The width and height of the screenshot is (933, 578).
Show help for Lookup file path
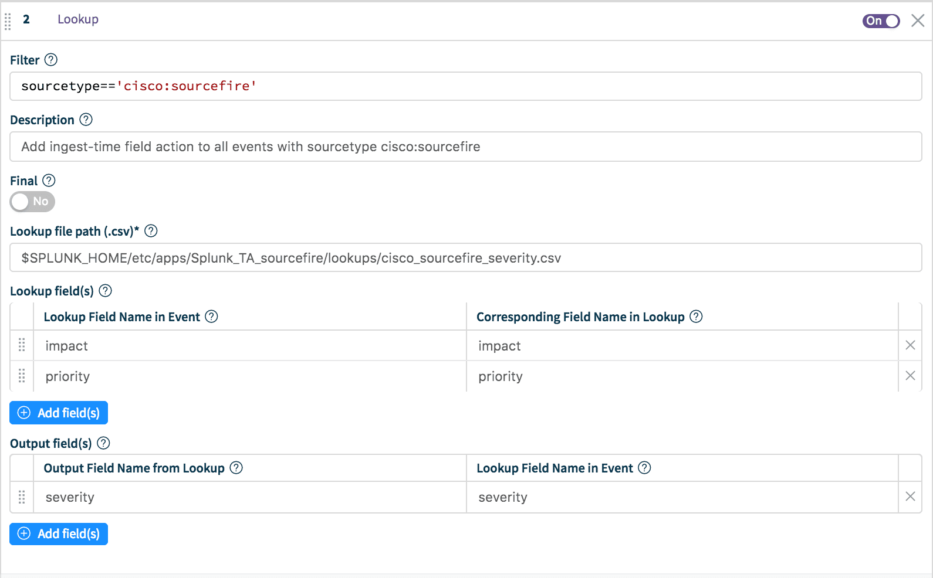[151, 231]
